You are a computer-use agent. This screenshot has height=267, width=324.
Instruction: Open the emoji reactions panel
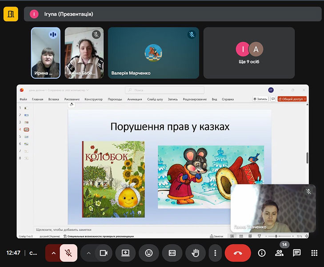click(x=149, y=253)
